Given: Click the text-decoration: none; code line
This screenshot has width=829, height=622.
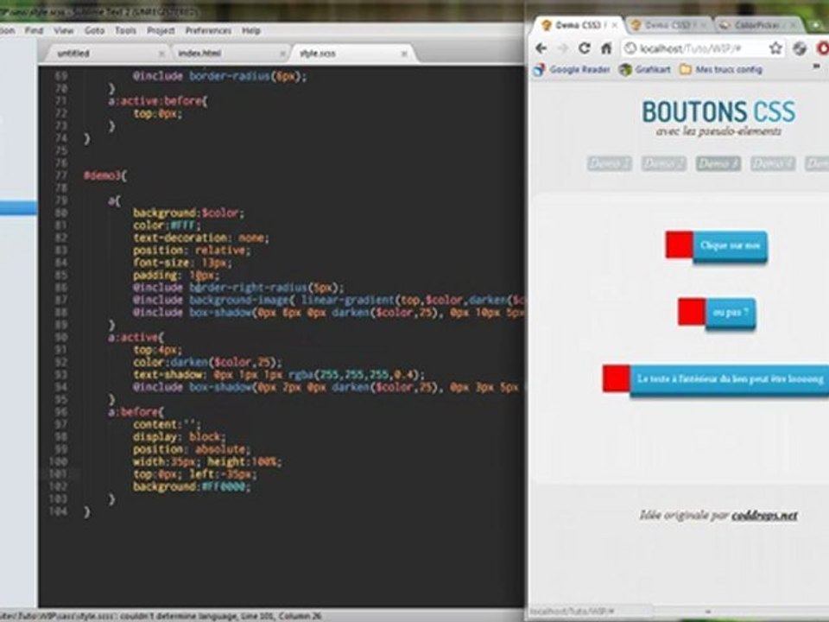Looking at the screenshot, I should 201,238.
